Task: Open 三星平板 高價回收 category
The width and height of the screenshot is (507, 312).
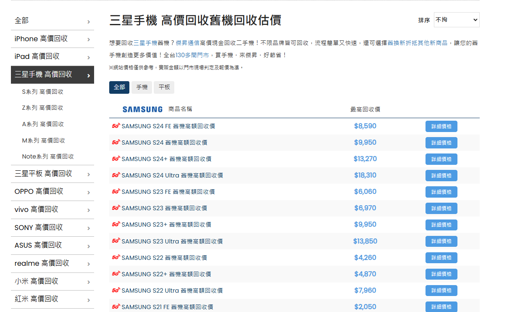Action: tap(43, 173)
